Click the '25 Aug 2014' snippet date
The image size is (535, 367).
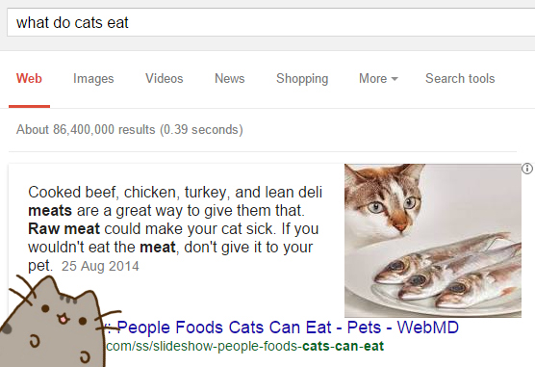pos(100,266)
